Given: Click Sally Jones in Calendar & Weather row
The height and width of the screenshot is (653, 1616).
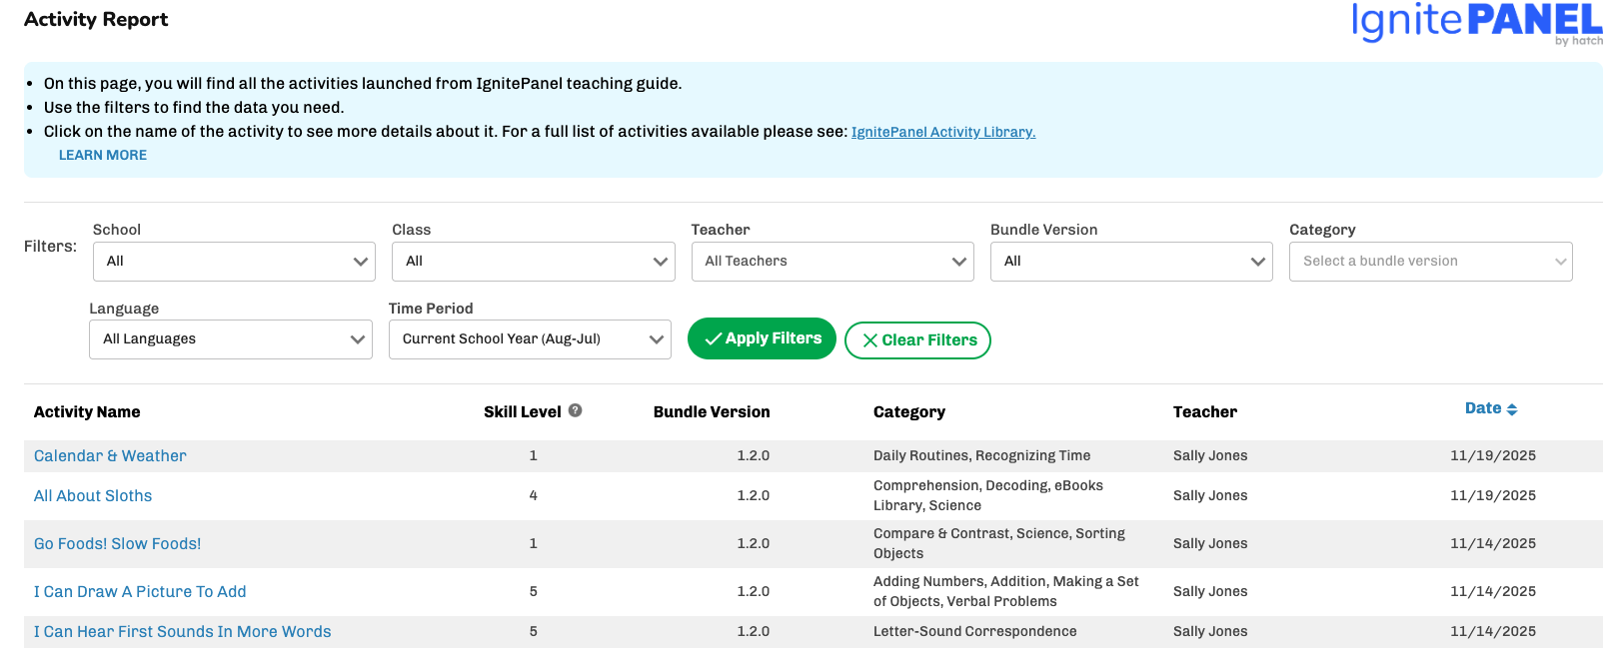Looking at the screenshot, I should (1210, 456).
